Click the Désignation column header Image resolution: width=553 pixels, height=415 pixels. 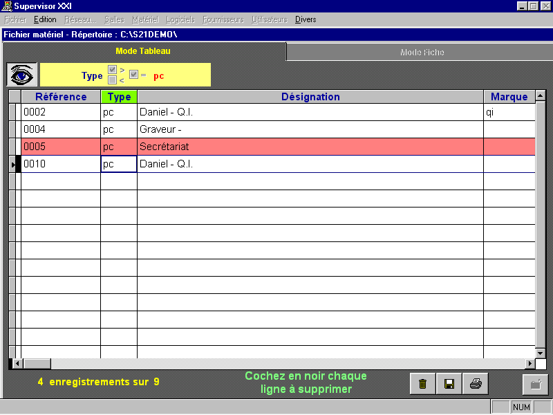[310, 96]
